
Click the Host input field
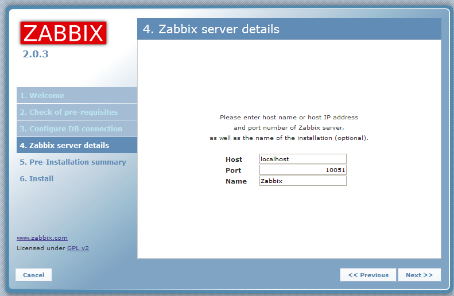[302, 159]
